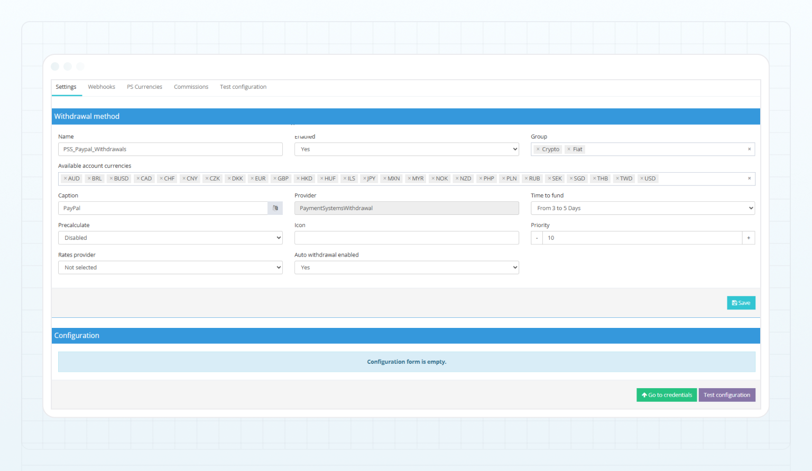
Task: Remove the CNY currency tag
Action: click(x=184, y=178)
